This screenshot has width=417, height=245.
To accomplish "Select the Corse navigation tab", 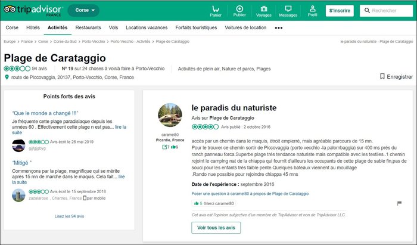I will pyautogui.click(x=12, y=27).
